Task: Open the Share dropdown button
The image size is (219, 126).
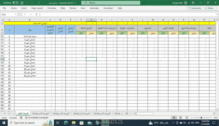Action: coord(211,8)
